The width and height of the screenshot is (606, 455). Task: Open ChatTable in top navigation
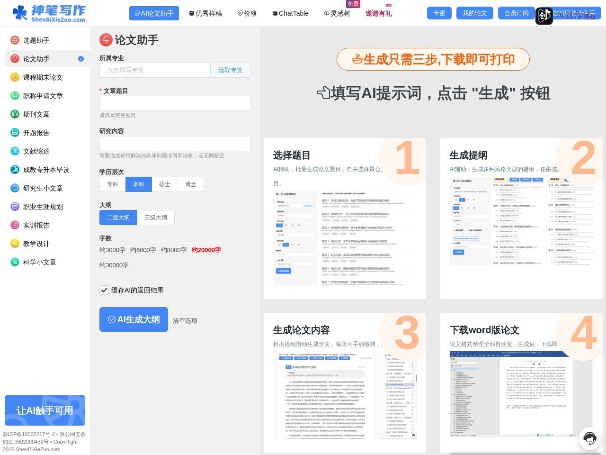(291, 13)
